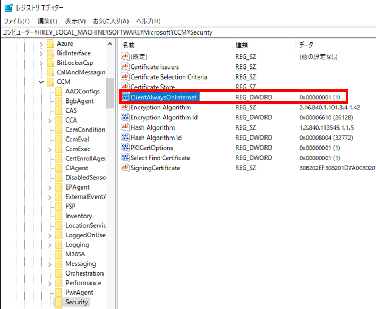Select the CIAgent folder icon

coord(59,168)
